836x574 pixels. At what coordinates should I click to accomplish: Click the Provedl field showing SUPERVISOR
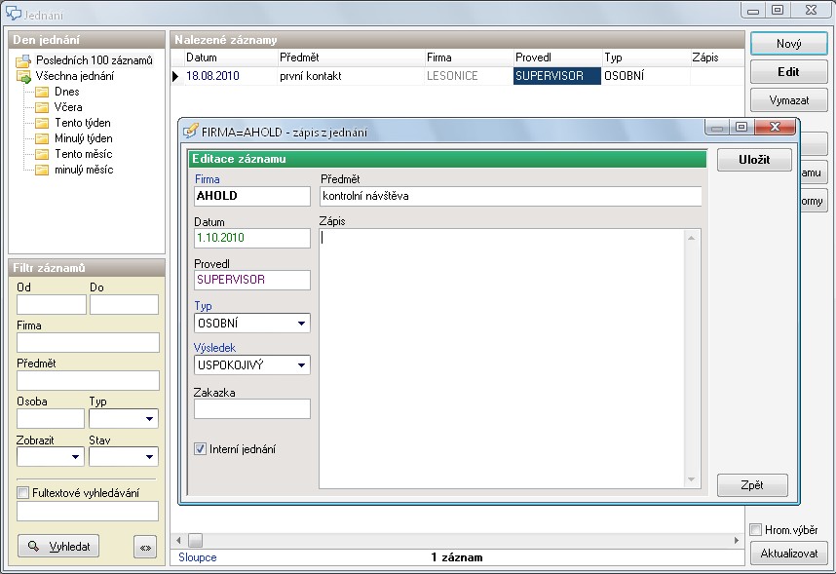[252, 280]
